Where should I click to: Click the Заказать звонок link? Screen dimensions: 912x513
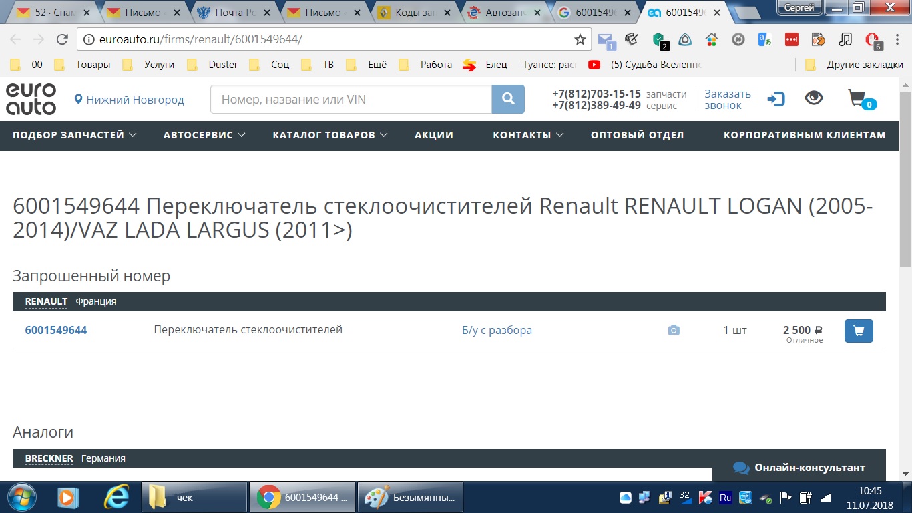(x=727, y=100)
